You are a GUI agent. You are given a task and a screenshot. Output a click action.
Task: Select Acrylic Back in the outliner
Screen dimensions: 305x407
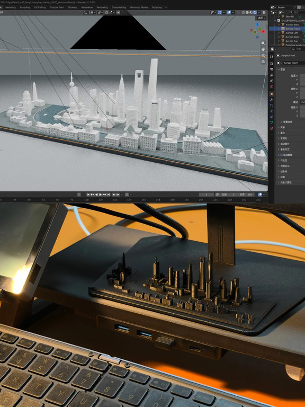coord(292,25)
